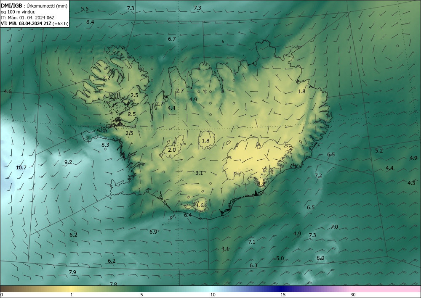Click the map value "4.1"
The height and width of the screenshot is (298, 421).
225,249
